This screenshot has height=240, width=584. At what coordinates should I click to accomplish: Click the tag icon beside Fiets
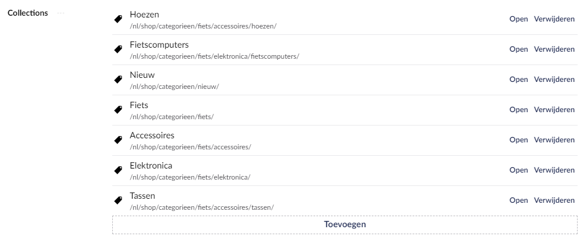118,110
